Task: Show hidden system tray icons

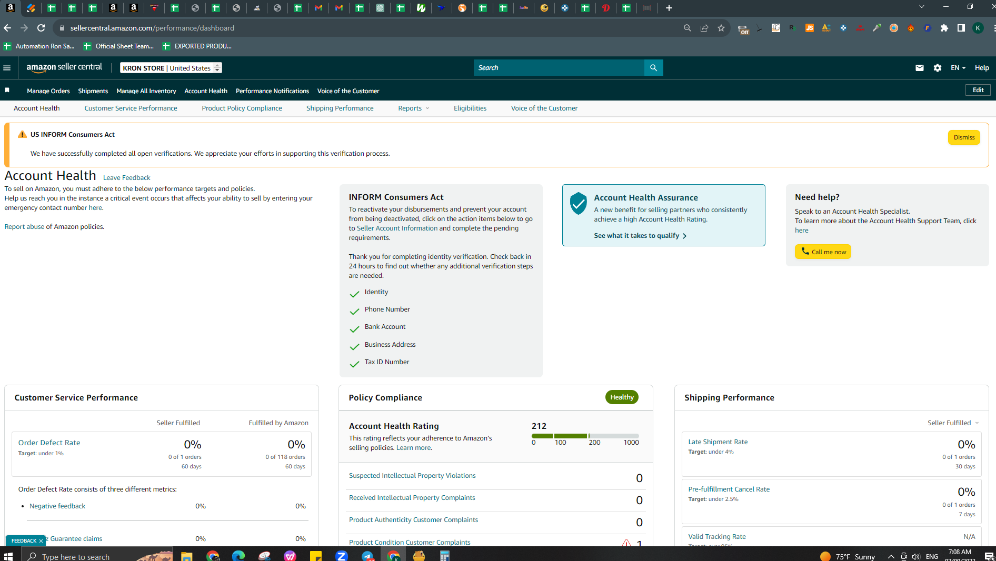Action: (x=891, y=556)
